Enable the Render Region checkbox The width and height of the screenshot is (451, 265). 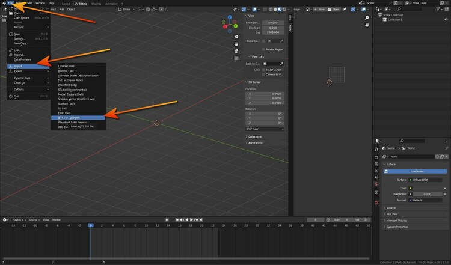point(263,49)
